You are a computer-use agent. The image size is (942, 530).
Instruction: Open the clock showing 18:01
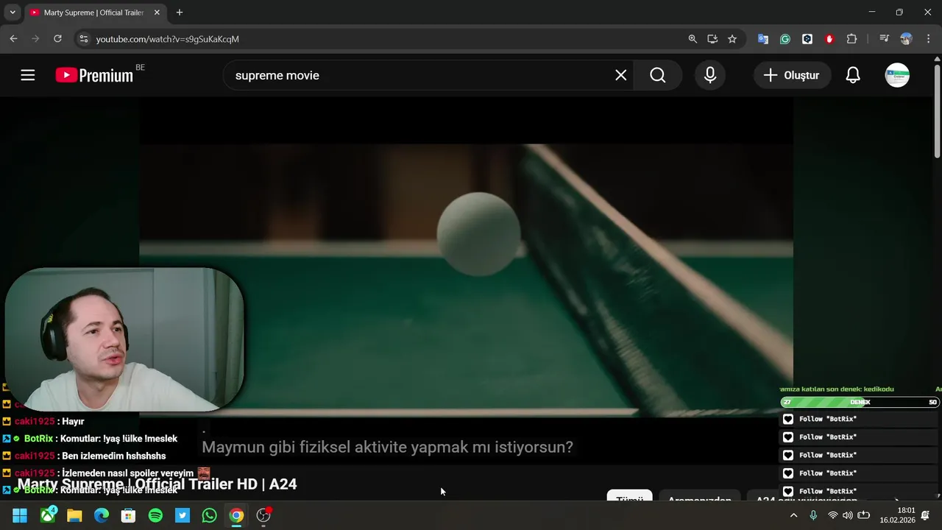(x=896, y=515)
